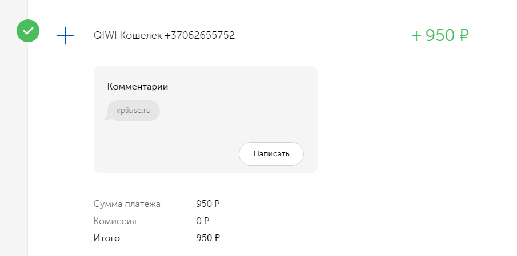
Task: Select the phone number +37062655752
Action: click(199, 35)
